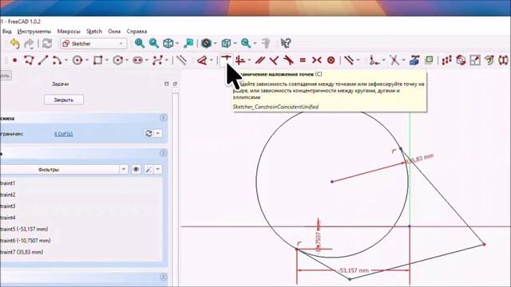Image resolution: width=511 pixels, height=287 pixels.
Task: Click the Block constraint icon
Action: click(x=331, y=61)
